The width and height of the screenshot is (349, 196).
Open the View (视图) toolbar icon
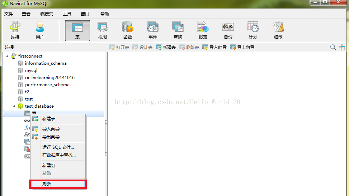tap(102, 30)
